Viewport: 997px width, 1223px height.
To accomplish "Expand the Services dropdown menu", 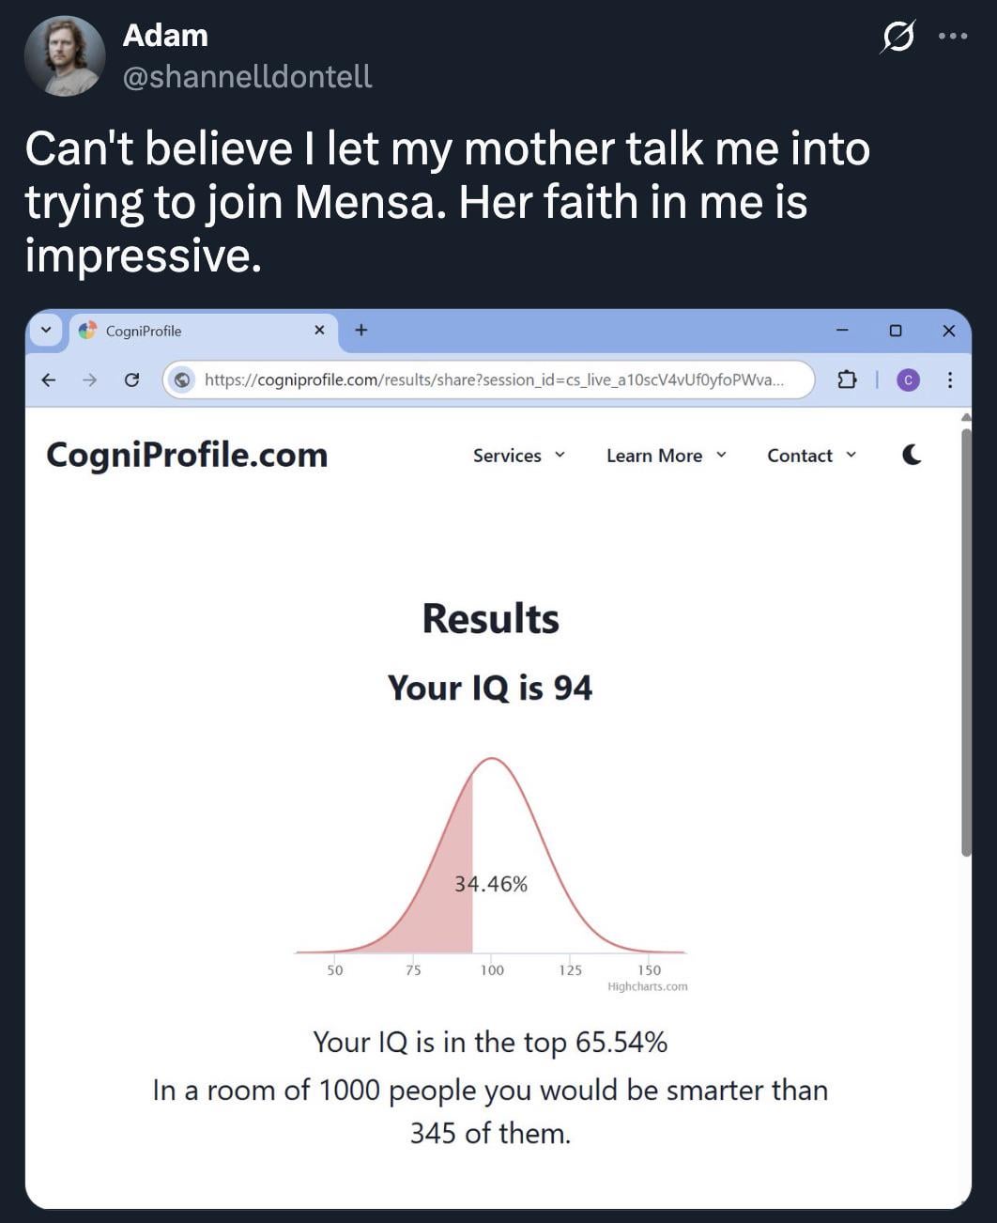I will coord(519,456).
